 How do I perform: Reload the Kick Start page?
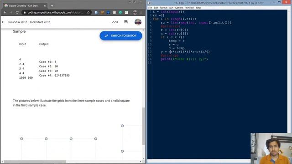pos(17,12)
